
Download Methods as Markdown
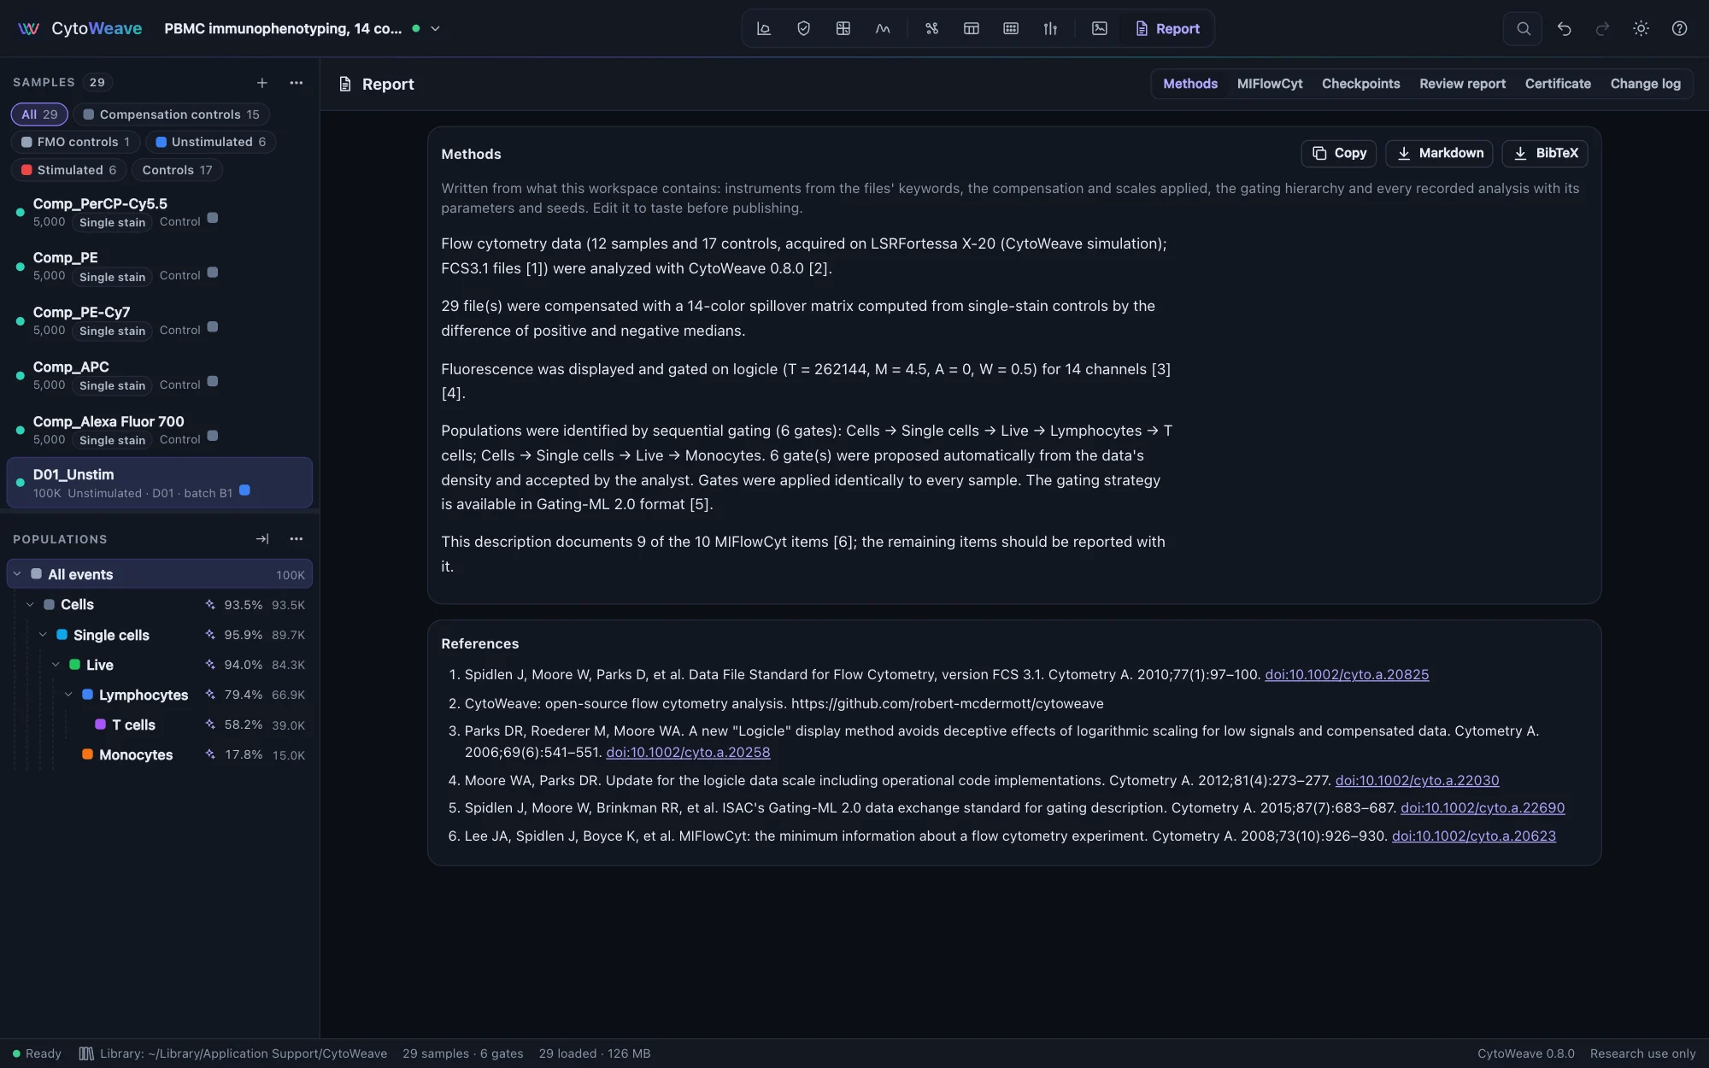tap(1439, 153)
